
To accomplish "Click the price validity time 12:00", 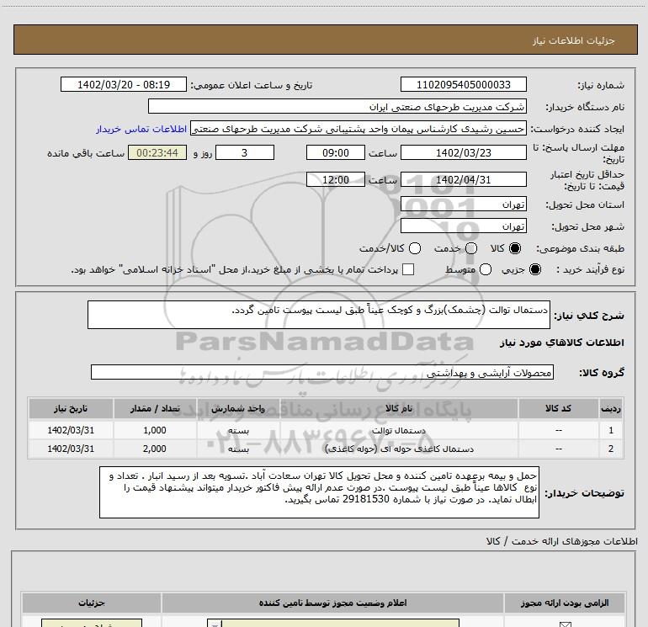I will point(336,179).
